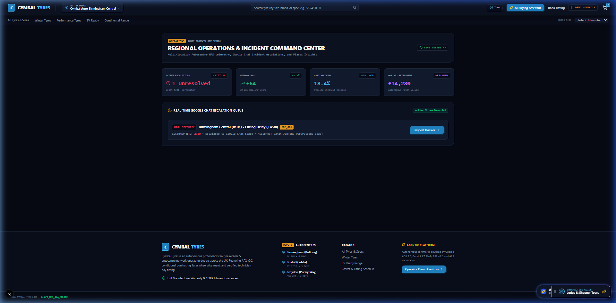
Task: Open Winter Tyres footer link
Action: point(350,257)
